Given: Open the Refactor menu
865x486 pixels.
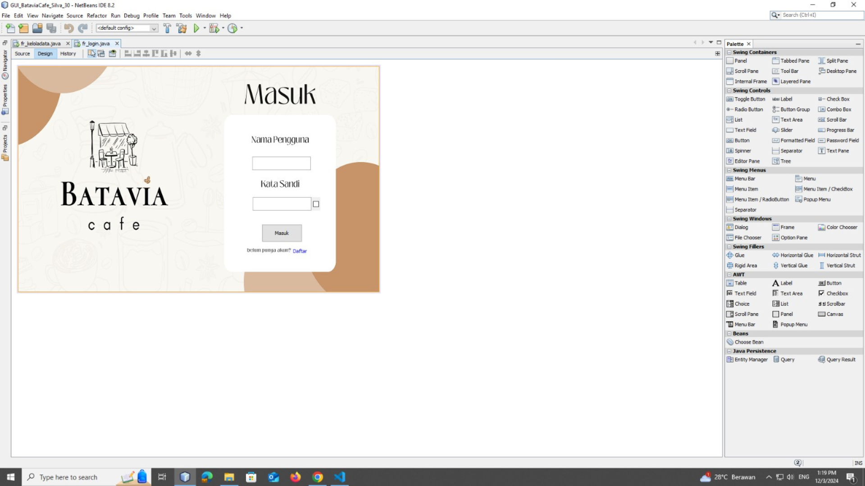Looking at the screenshot, I should (96, 16).
